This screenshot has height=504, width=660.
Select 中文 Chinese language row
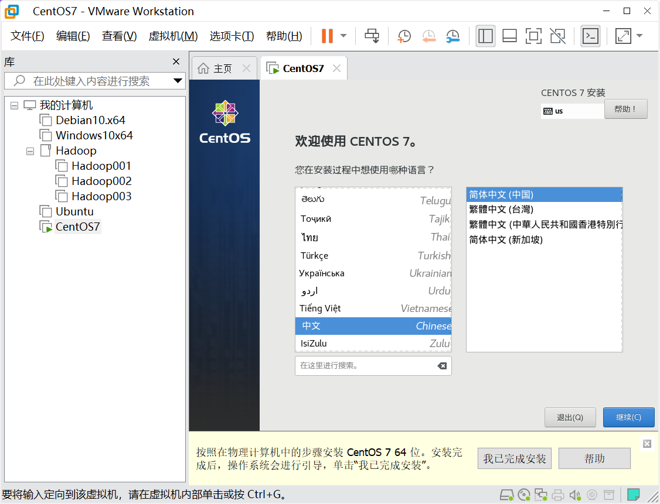click(373, 326)
